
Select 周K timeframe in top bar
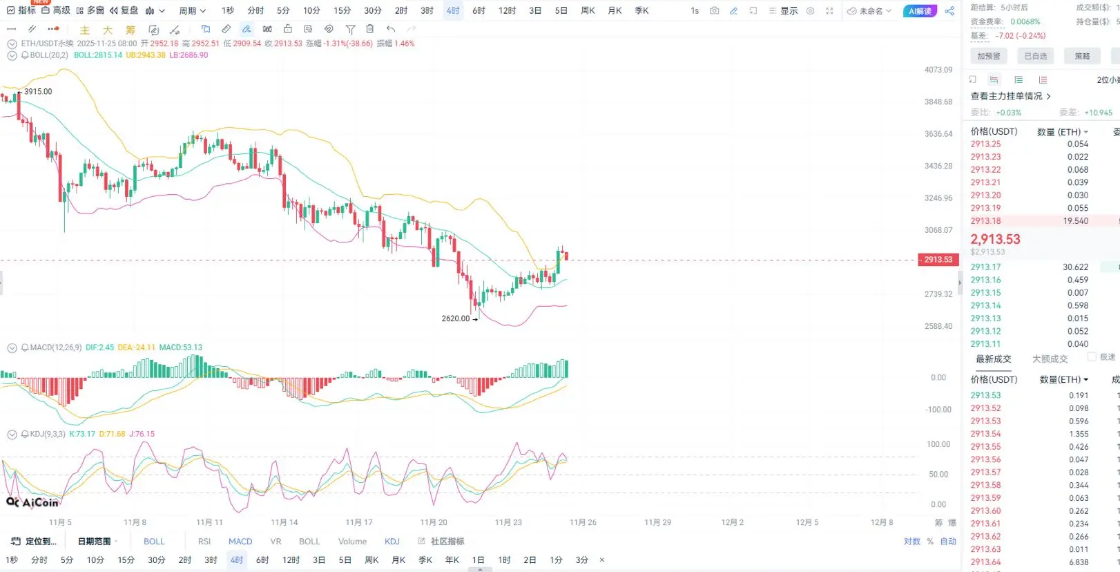[x=588, y=10]
